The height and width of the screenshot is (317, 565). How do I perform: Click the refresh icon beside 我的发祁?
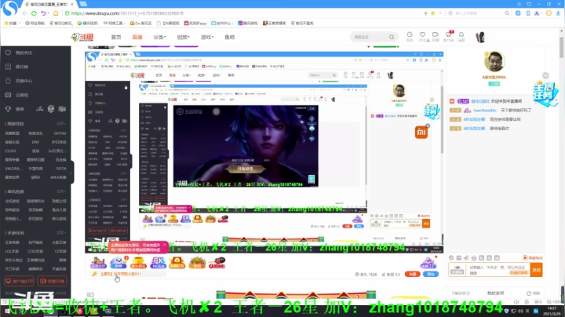[529, 293]
